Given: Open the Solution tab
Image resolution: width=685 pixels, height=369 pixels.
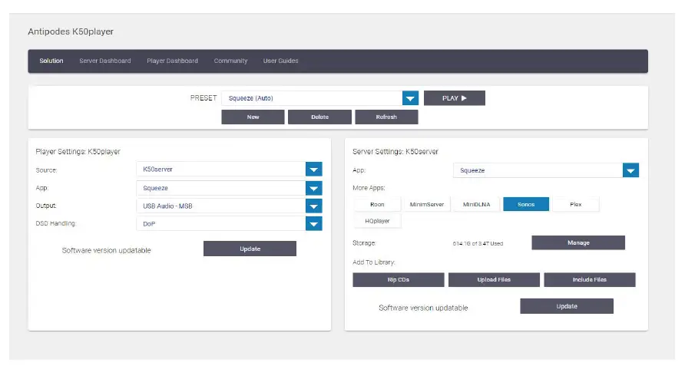Looking at the screenshot, I should click(51, 61).
